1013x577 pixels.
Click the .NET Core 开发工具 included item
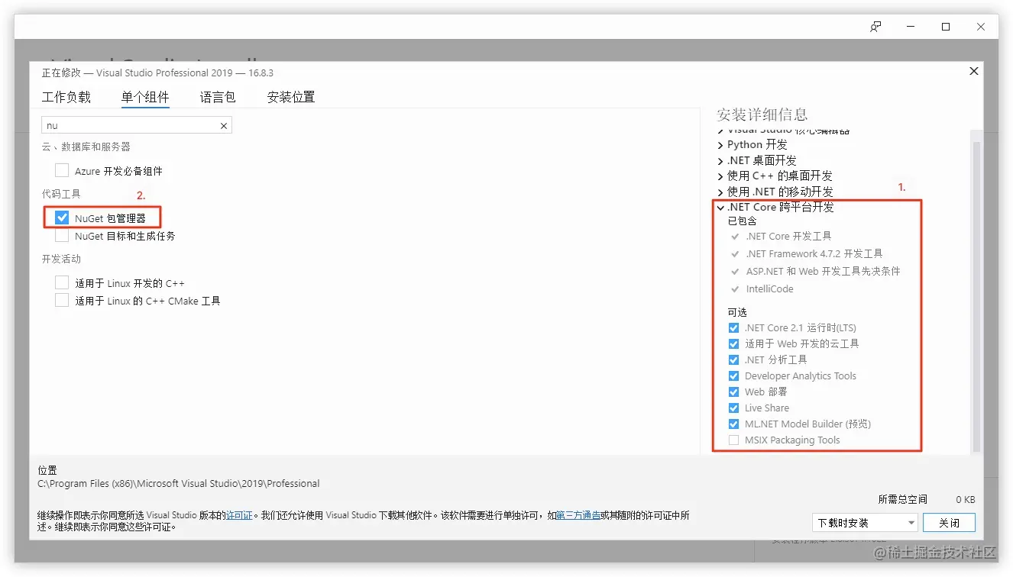coord(788,237)
